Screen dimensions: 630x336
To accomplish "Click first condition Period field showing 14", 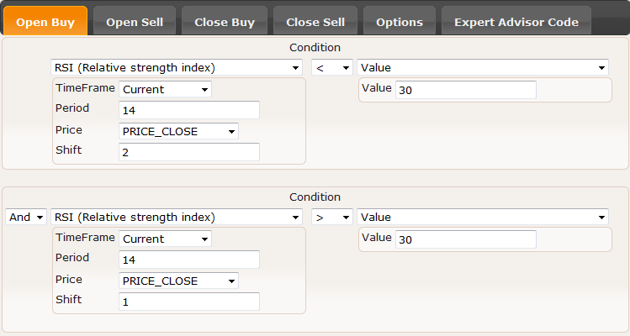I will coord(189,110).
